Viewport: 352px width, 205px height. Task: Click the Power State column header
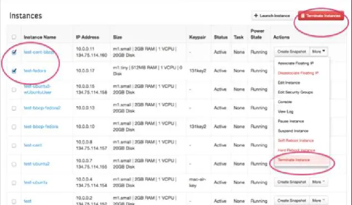pyautogui.click(x=257, y=34)
